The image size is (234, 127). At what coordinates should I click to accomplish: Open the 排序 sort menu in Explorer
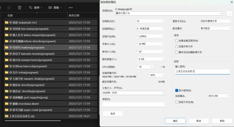pos(35,8)
